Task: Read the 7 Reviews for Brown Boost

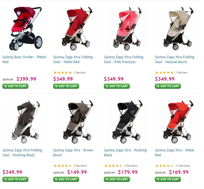Action: [x=80, y=166]
